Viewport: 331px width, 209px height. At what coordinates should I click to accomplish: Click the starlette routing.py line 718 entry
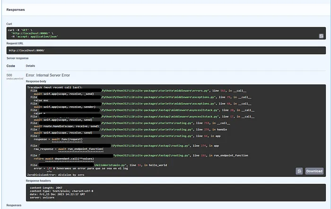pyautogui.click(x=130, y=123)
